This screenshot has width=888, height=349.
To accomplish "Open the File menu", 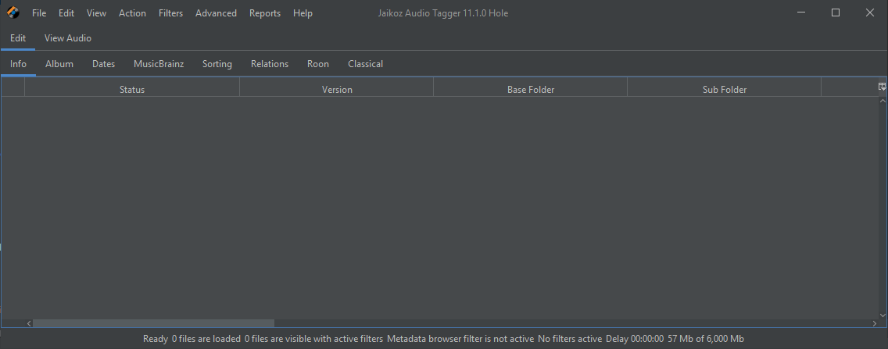I will (39, 13).
